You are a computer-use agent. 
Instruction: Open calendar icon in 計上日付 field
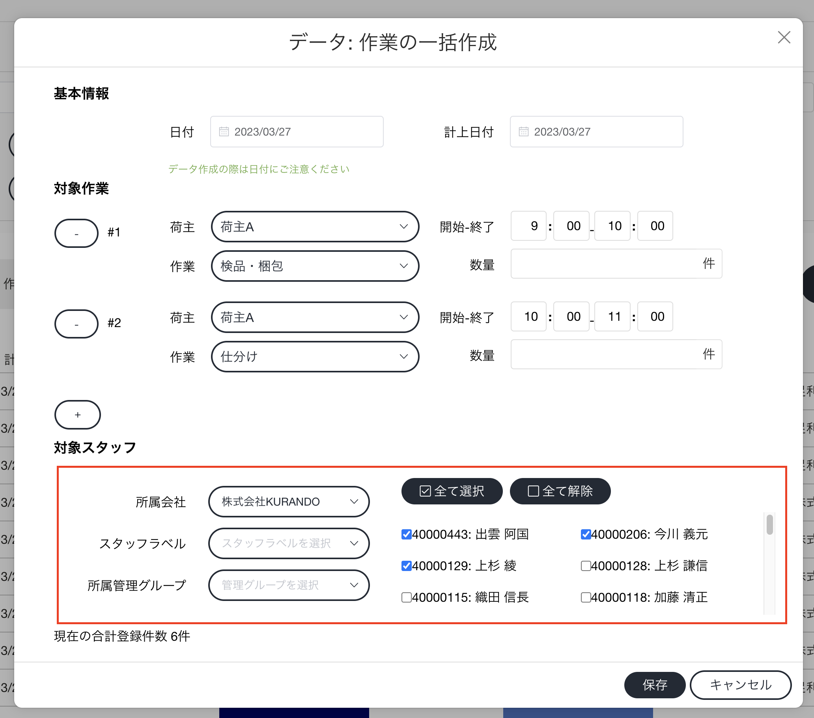tap(523, 131)
